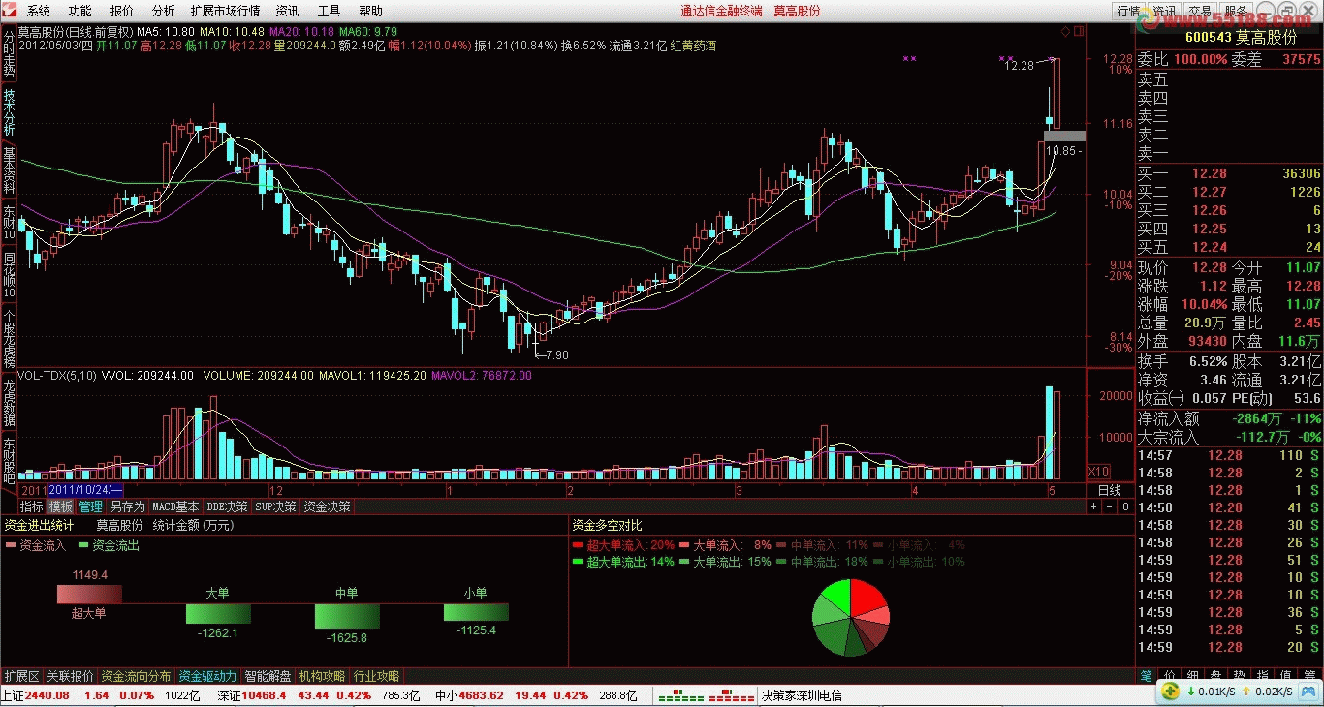Open the 行业攻略 tab
The width and height of the screenshot is (1324, 707).
click(377, 676)
